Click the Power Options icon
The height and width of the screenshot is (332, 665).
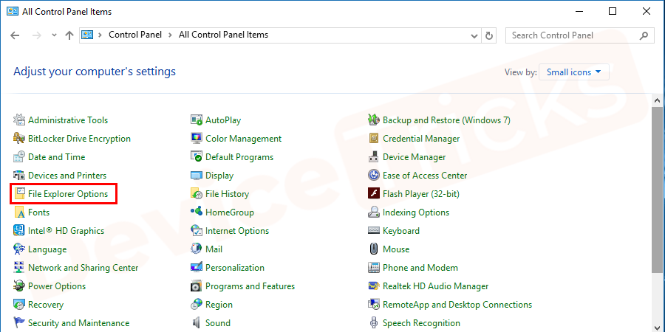(19, 286)
